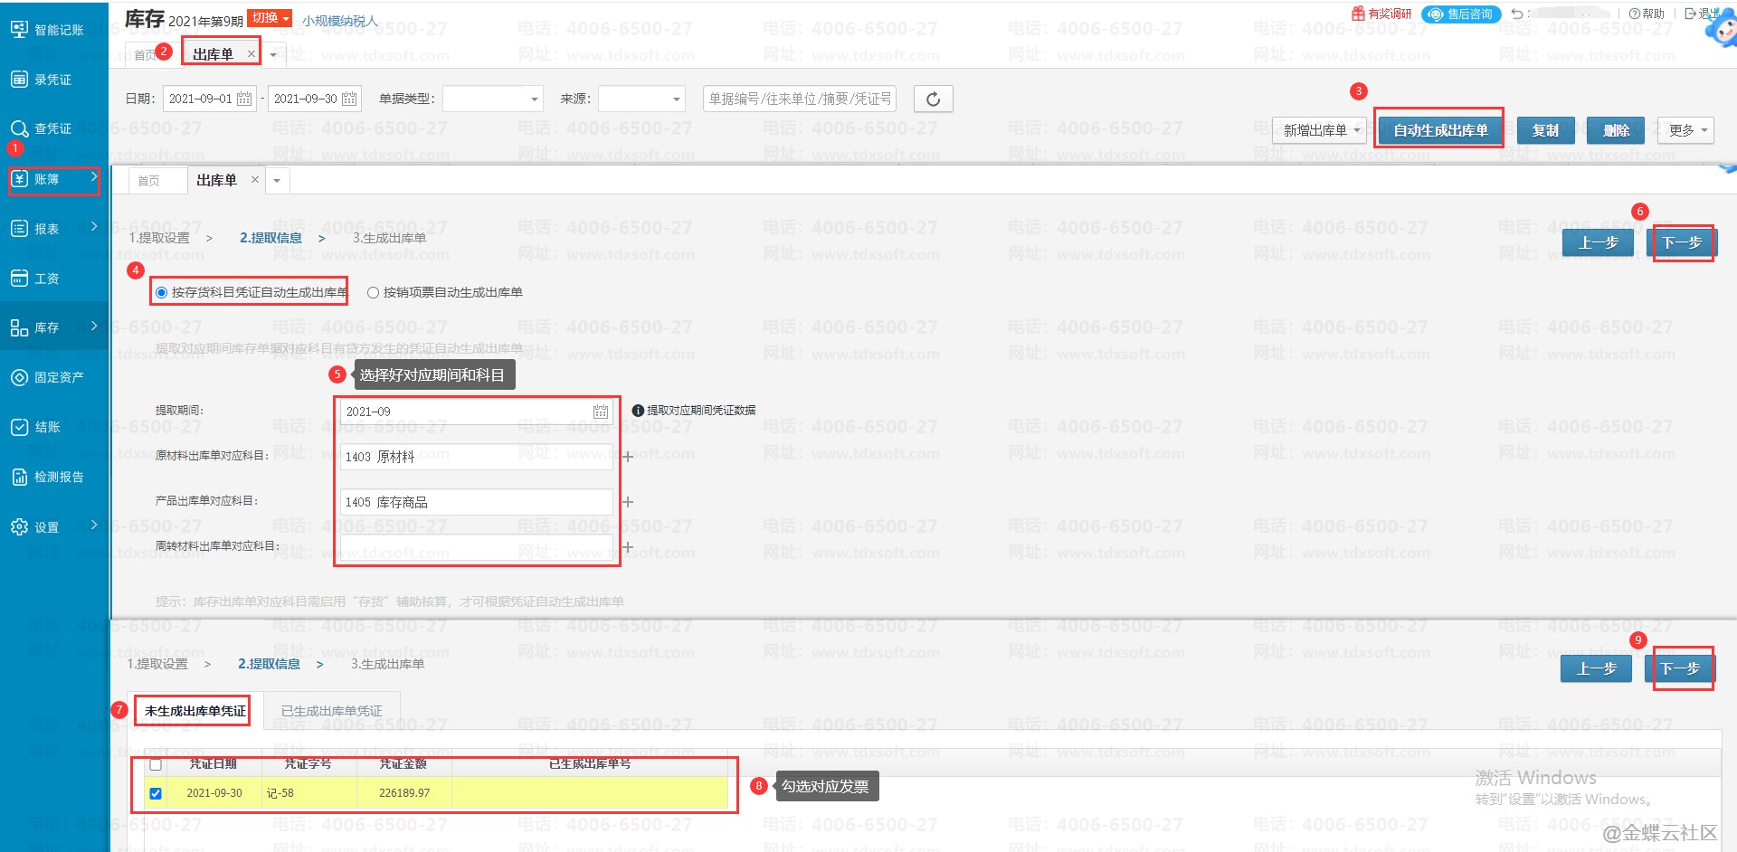Click the 单据编号 search input field
Viewport: 1737px width, 852px height.
[799, 99]
